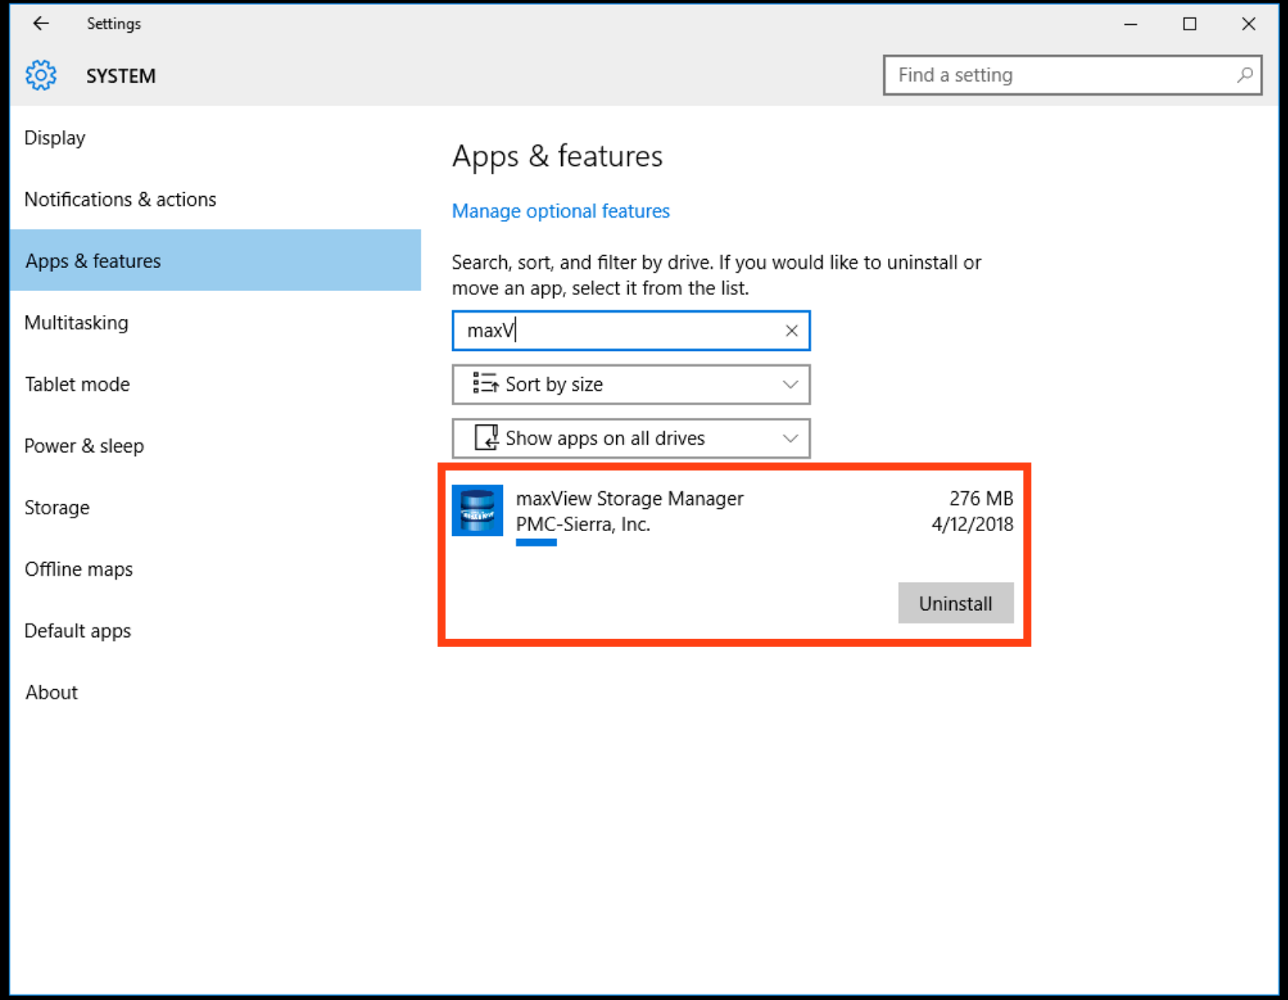Go to Multitasking settings

pos(215,322)
